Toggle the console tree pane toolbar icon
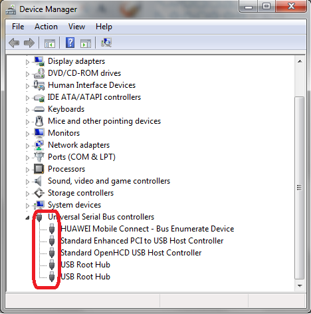The image size is (311, 314). [50, 43]
